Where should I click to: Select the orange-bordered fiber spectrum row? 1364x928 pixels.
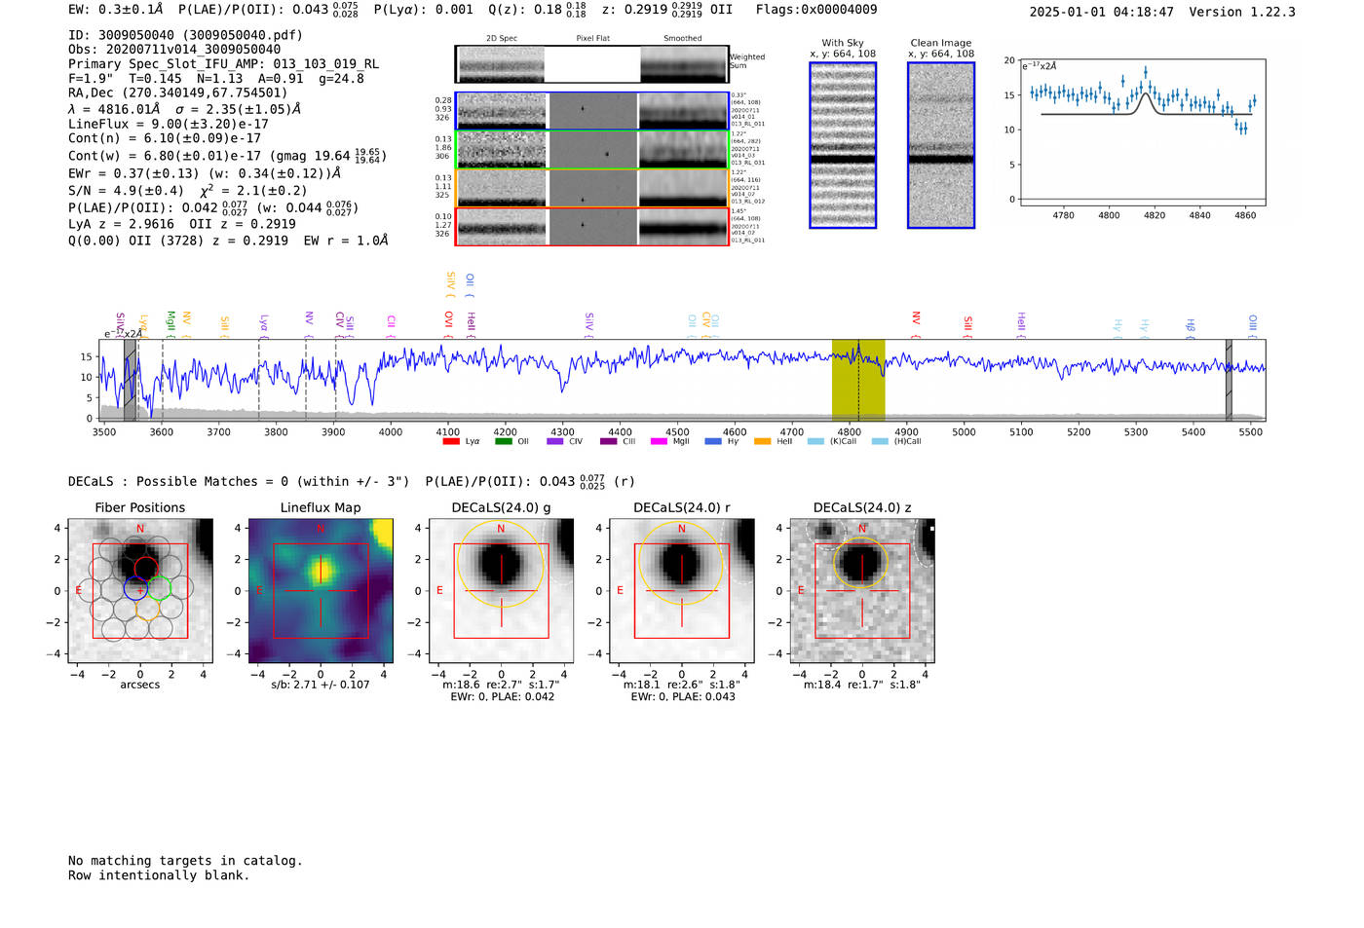591,188
